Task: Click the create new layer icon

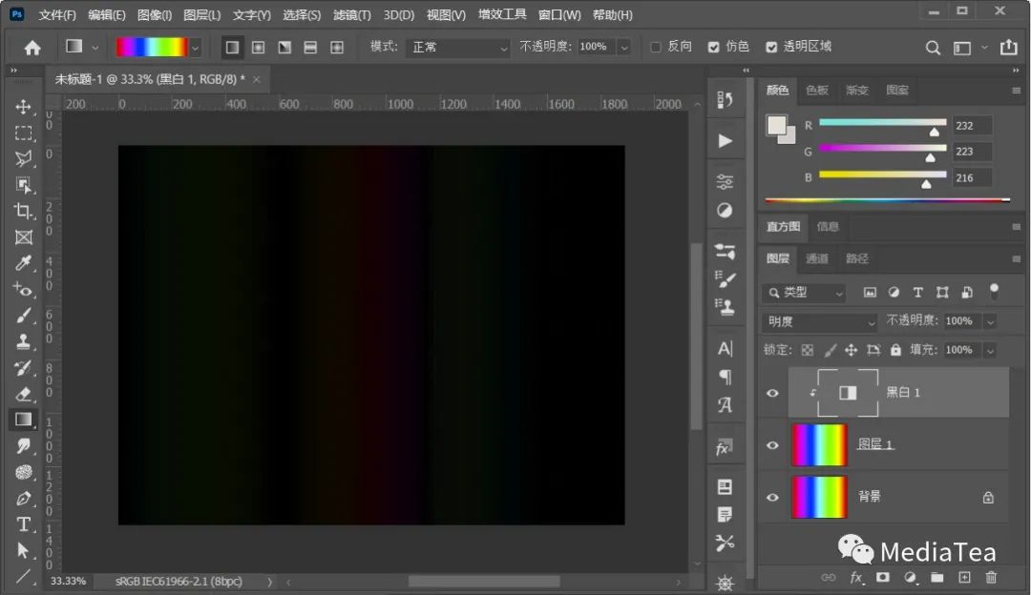Action: click(x=964, y=577)
